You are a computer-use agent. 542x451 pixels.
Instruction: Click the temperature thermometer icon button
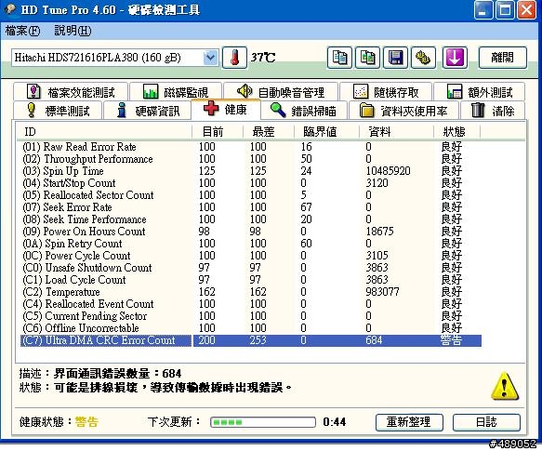click(x=234, y=58)
